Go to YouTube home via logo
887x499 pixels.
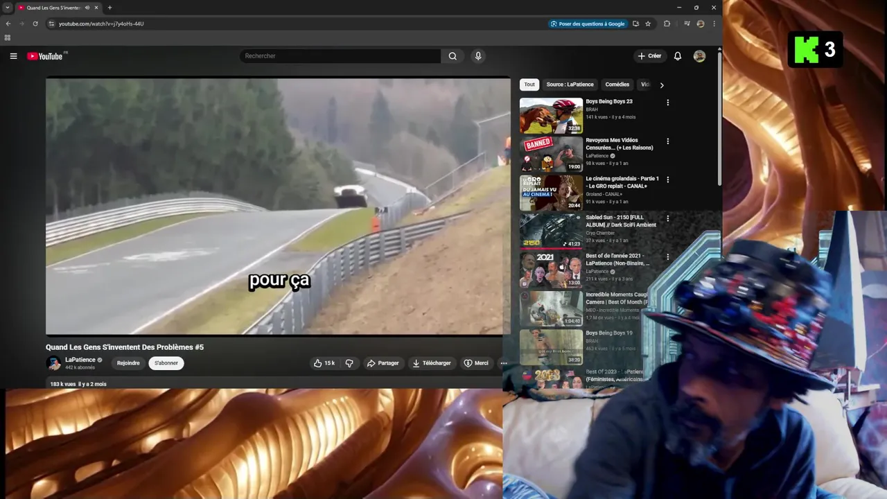coord(45,56)
